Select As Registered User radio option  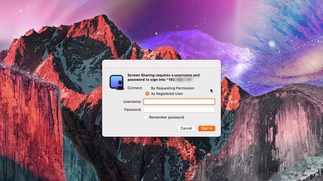[x=147, y=94]
